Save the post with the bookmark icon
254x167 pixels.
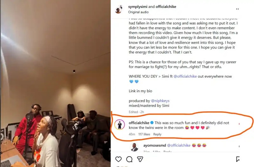pos(237,159)
